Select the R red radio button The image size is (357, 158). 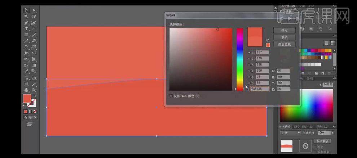tap(249, 71)
